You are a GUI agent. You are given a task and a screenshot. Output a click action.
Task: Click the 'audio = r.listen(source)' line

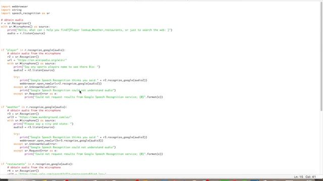click(x=26, y=33)
